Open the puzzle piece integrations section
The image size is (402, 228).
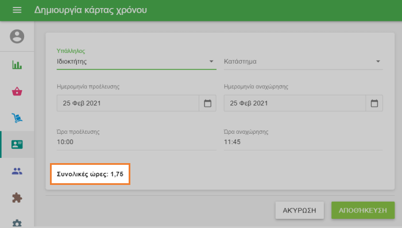coord(17,198)
